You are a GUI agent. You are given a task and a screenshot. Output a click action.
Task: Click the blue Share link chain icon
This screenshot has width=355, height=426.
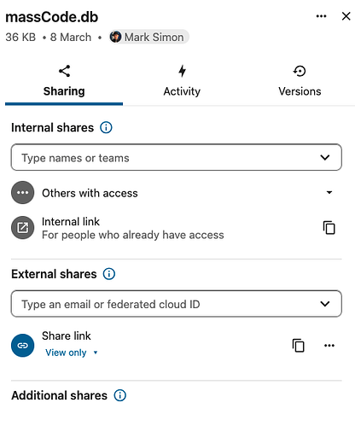(x=23, y=346)
